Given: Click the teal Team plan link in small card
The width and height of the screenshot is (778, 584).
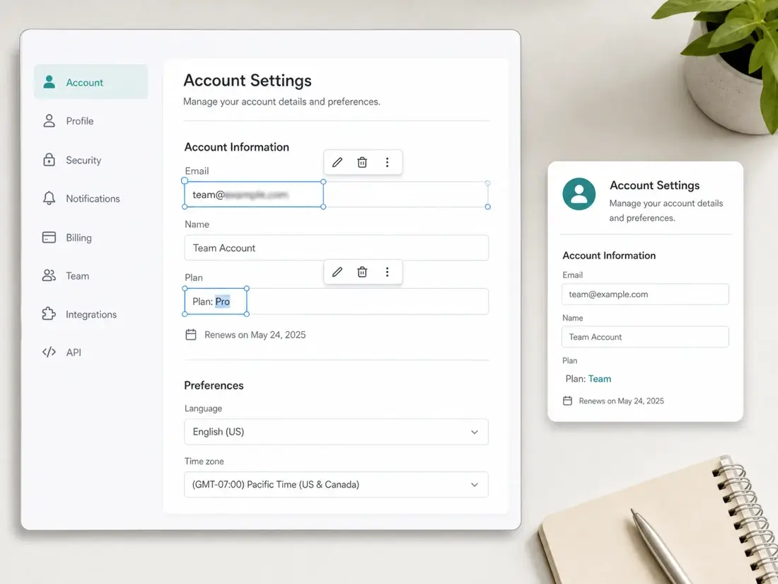Looking at the screenshot, I should [600, 379].
